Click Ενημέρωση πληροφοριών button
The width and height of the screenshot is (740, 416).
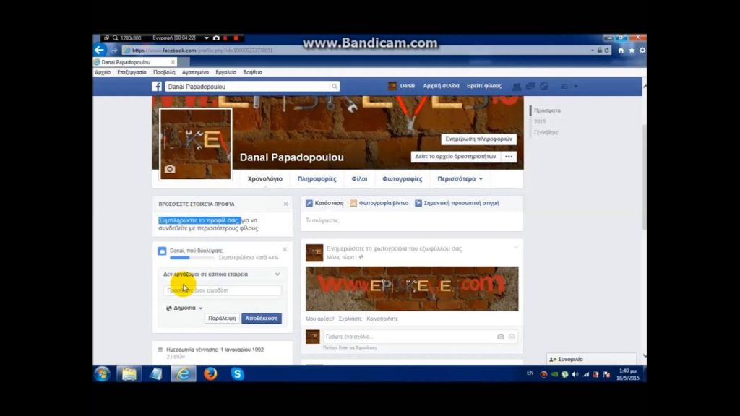tap(479, 139)
